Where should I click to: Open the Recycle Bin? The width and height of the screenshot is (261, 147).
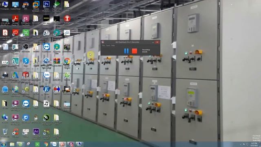tap(5, 133)
